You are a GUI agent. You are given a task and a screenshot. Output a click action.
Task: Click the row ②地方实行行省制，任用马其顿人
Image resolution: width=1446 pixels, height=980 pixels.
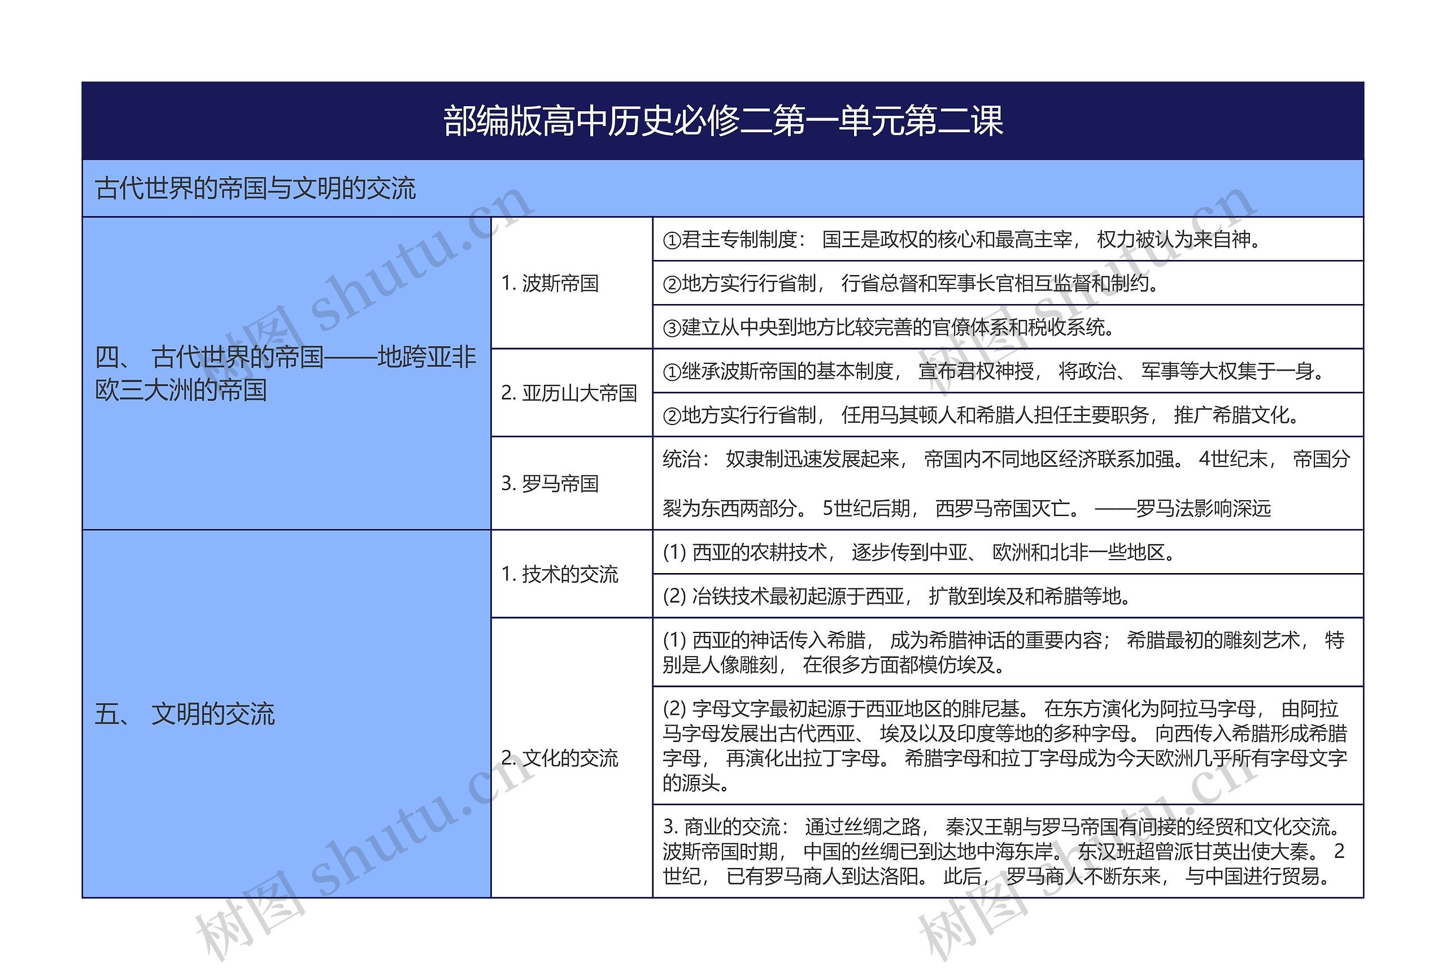(1008, 415)
